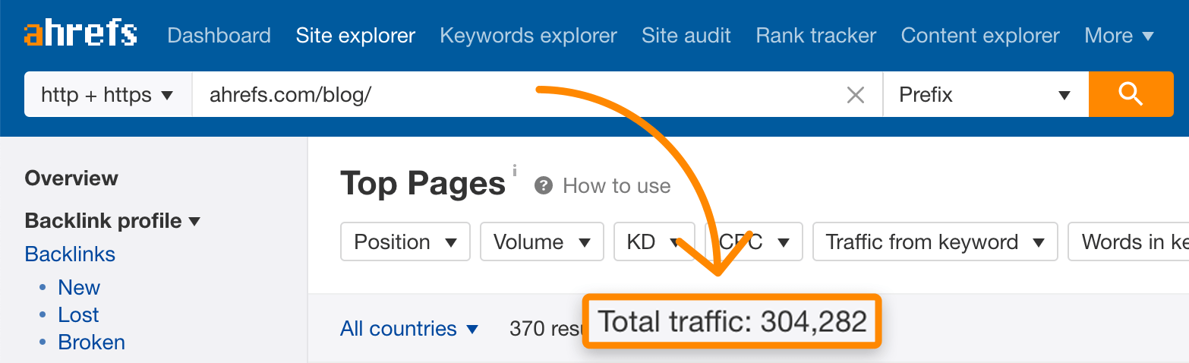Click the orange search button
The image size is (1189, 363).
coord(1131,94)
